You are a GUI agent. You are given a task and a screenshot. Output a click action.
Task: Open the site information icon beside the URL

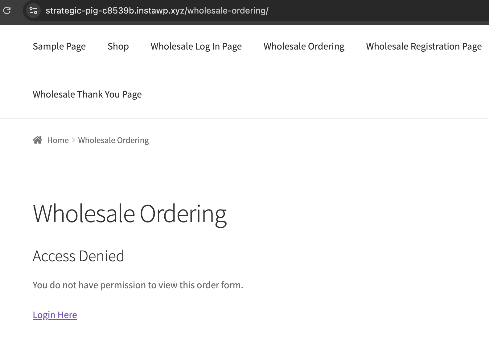tap(33, 10)
